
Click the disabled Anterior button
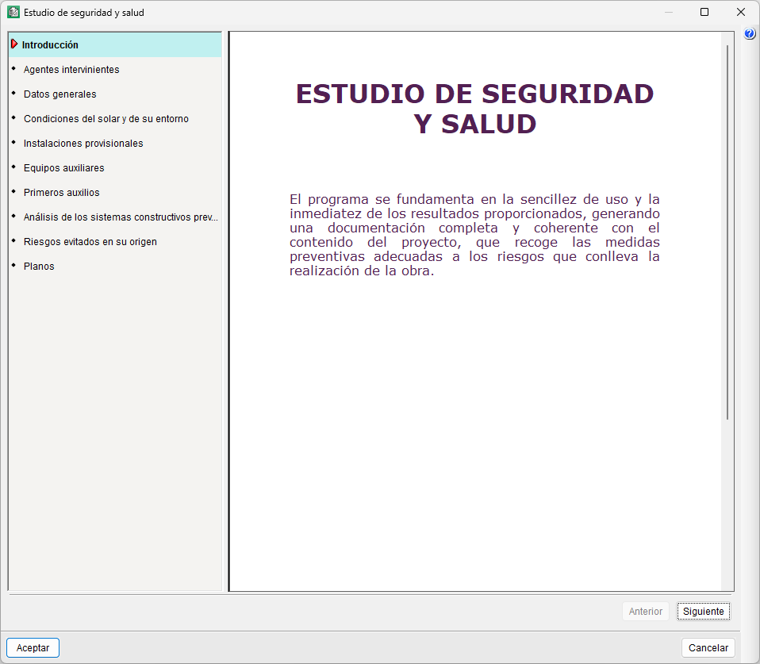click(646, 612)
